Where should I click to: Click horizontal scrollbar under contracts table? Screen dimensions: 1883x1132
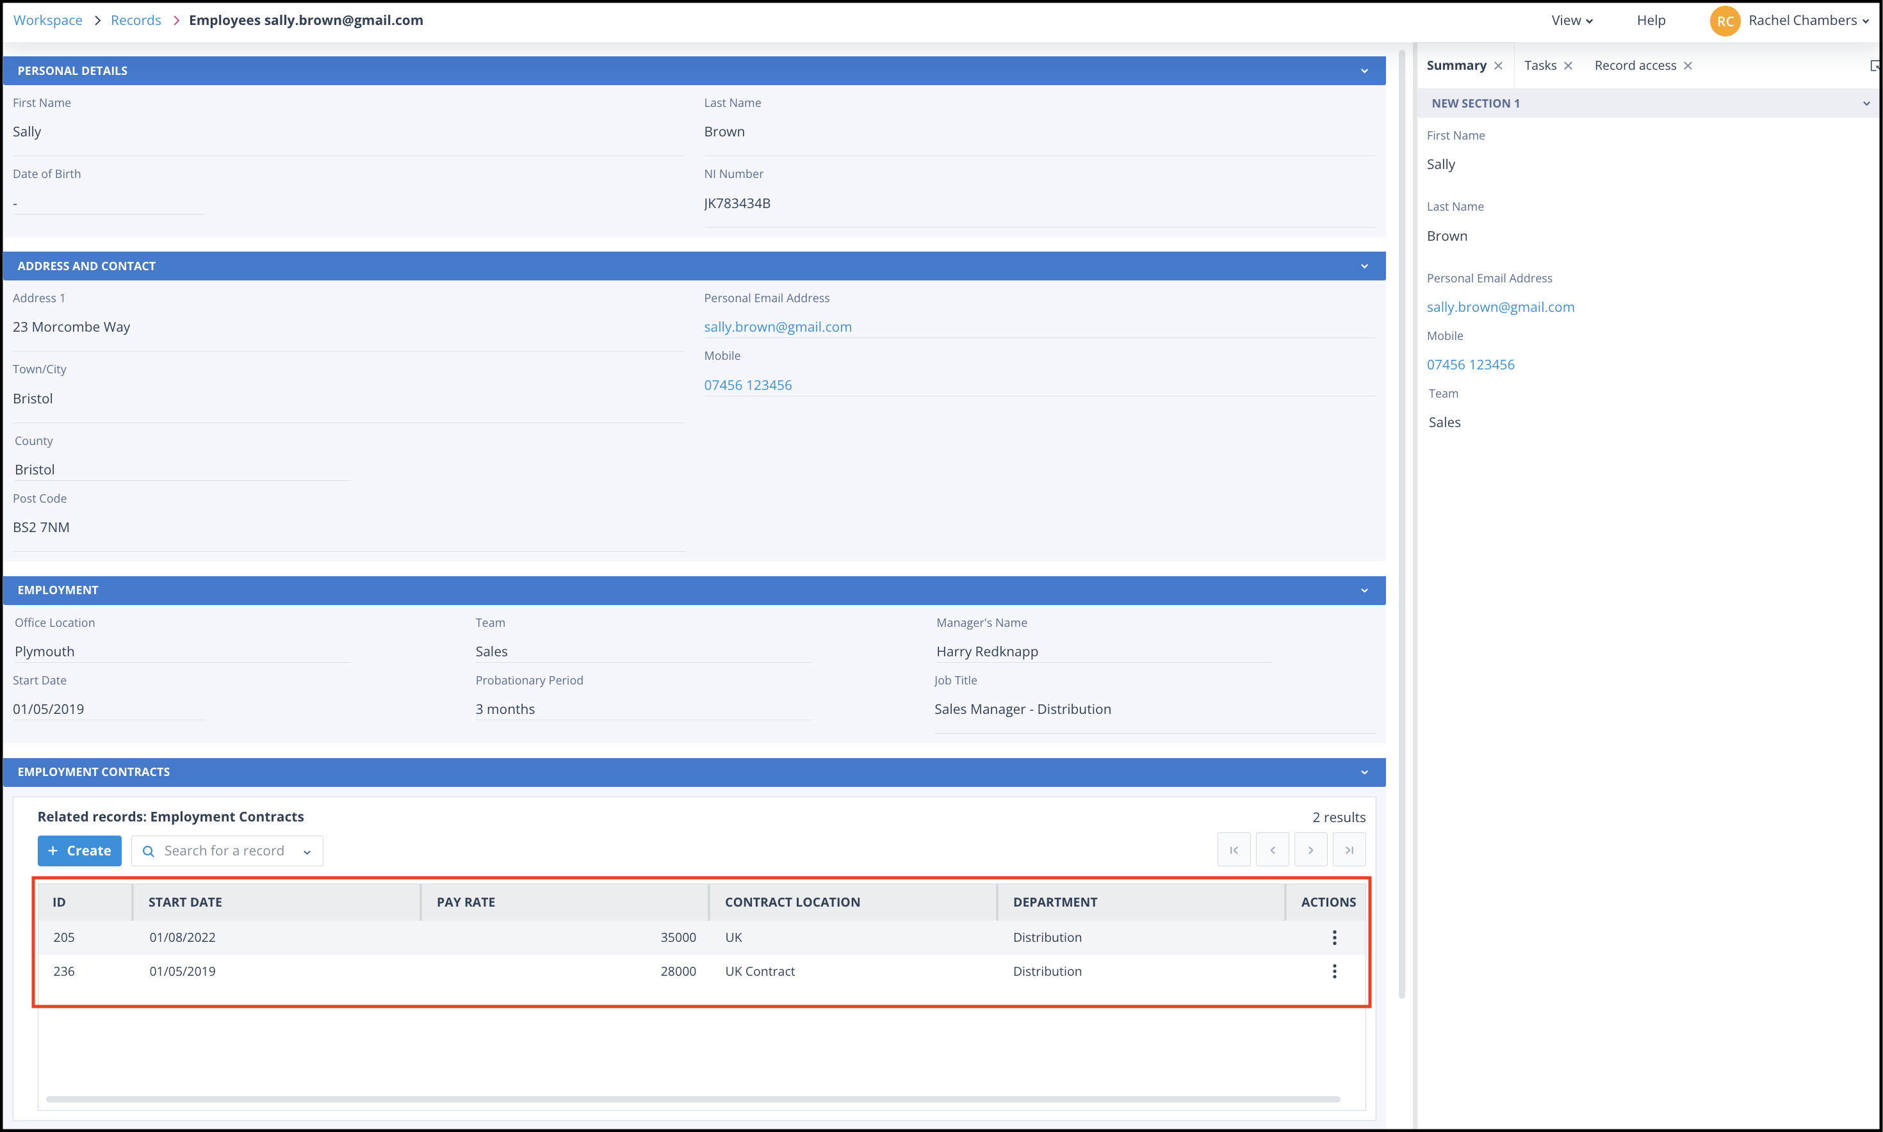(x=693, y=1099)
